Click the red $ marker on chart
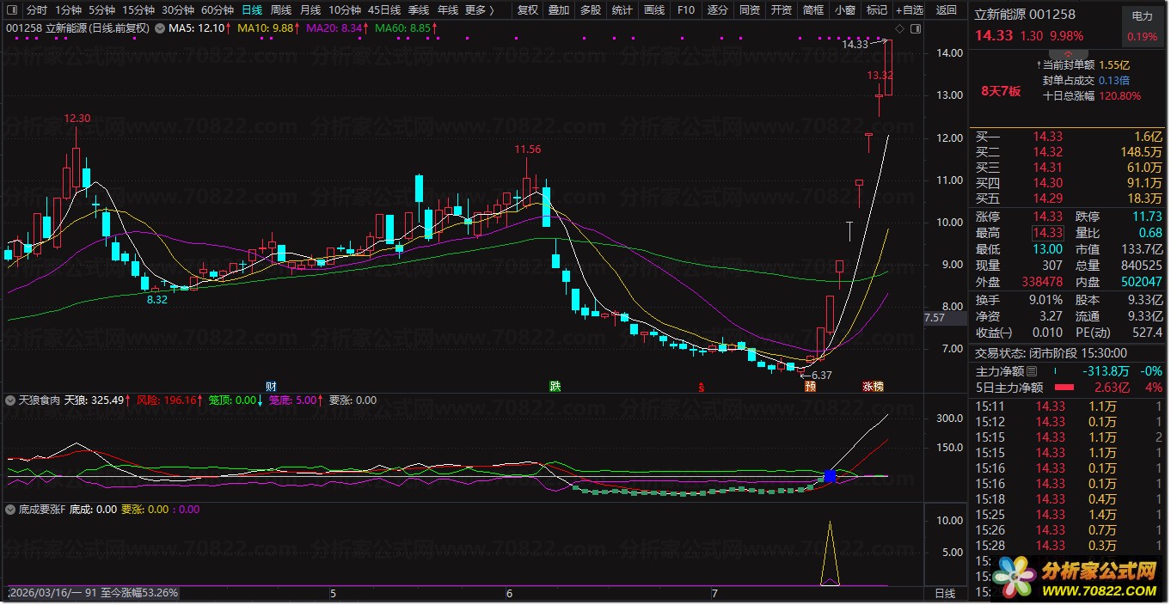Image resolution: width=1171 pixels, height=605 pixels. (x=702, y=387)
